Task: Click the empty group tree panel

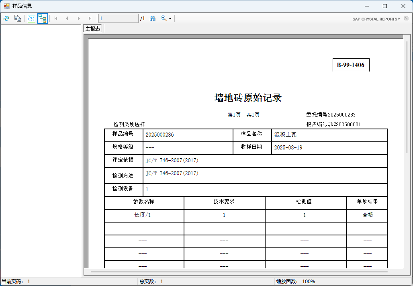Action: (x=41, y=151)
